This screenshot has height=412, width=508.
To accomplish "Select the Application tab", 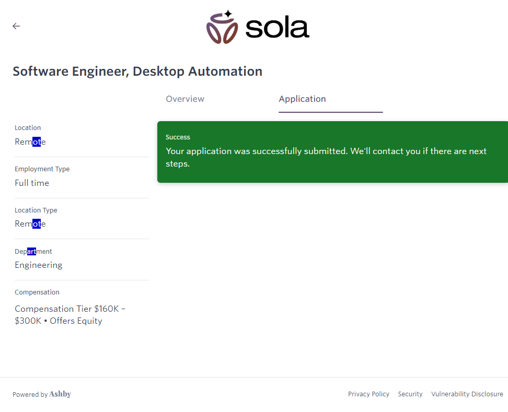I will tap(302, 99).
